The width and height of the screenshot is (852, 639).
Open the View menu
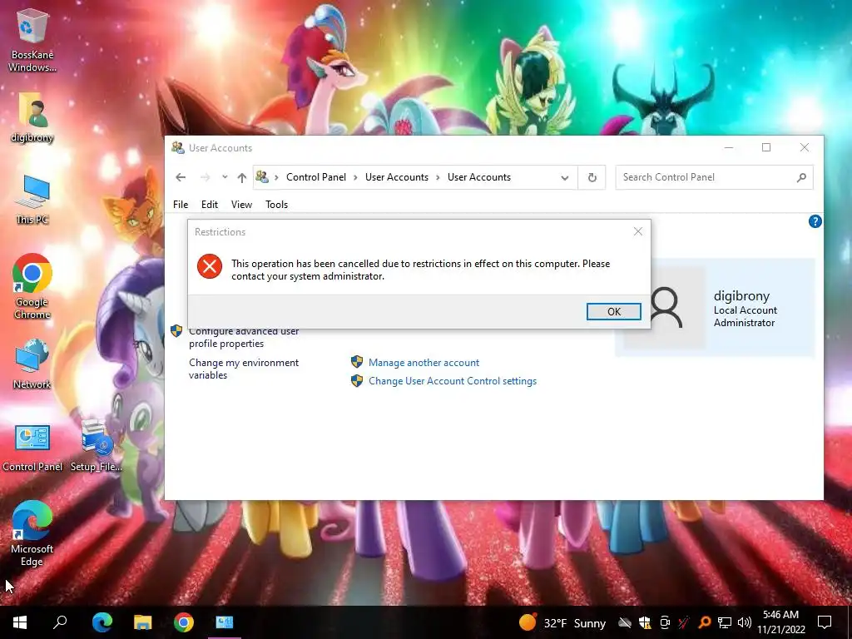(x=241, y=205)
